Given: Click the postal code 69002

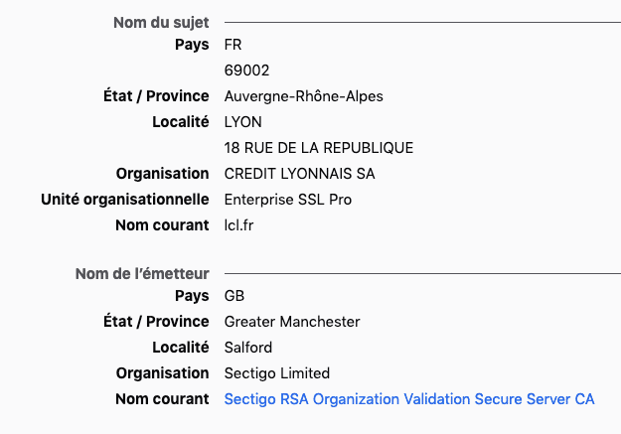Looking at the screenshot, I should pos(246,71).
